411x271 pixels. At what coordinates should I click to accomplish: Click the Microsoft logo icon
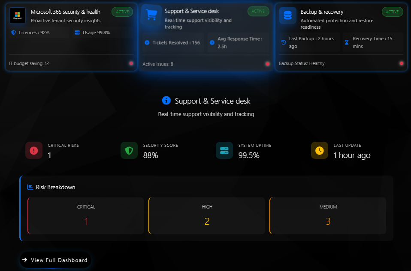(18, 15)
